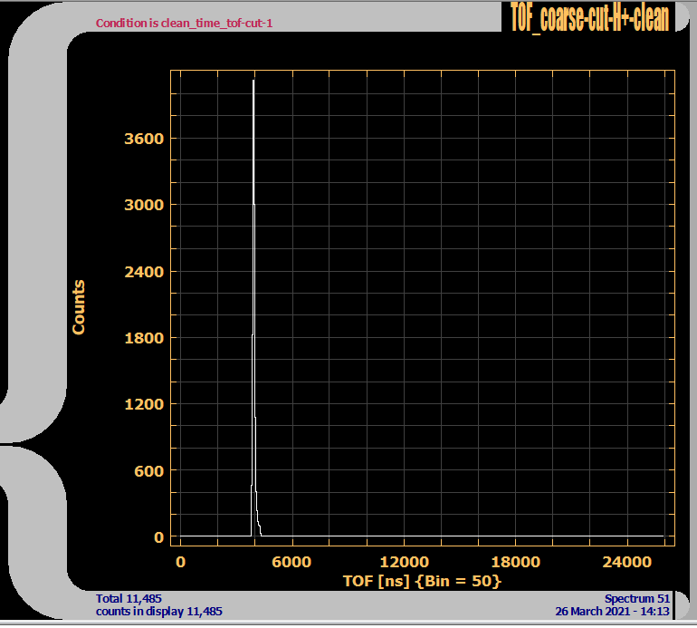This screenshot has height=628, width=697.
Task: Click the 3000 y-axis tick label
Action: tap(144, 205)
